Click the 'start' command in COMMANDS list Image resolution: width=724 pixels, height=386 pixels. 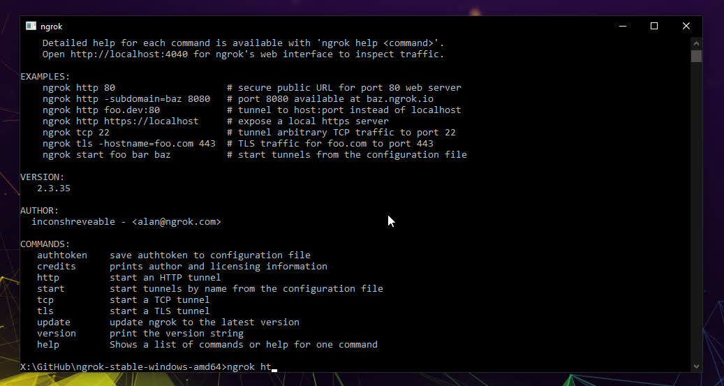[51, 288]
